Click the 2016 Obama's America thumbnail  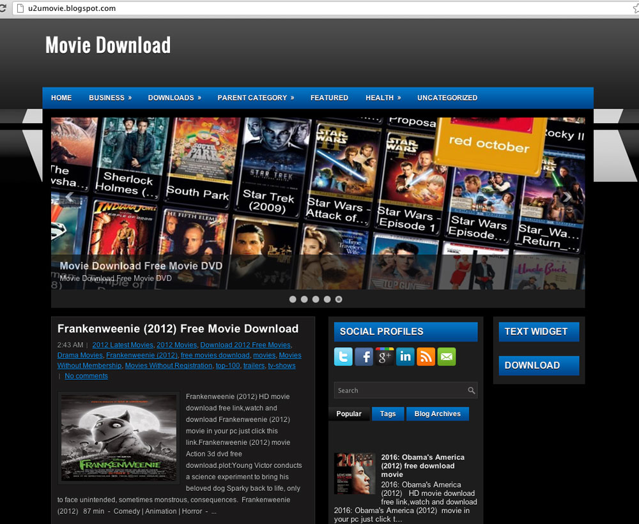(x=355, y=474)
